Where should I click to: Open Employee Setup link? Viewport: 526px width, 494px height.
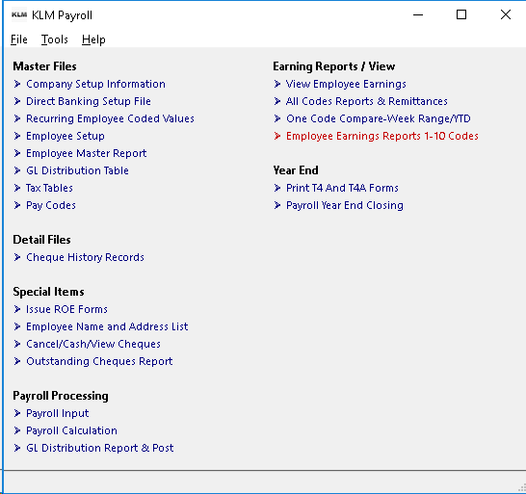pos(66,136)
